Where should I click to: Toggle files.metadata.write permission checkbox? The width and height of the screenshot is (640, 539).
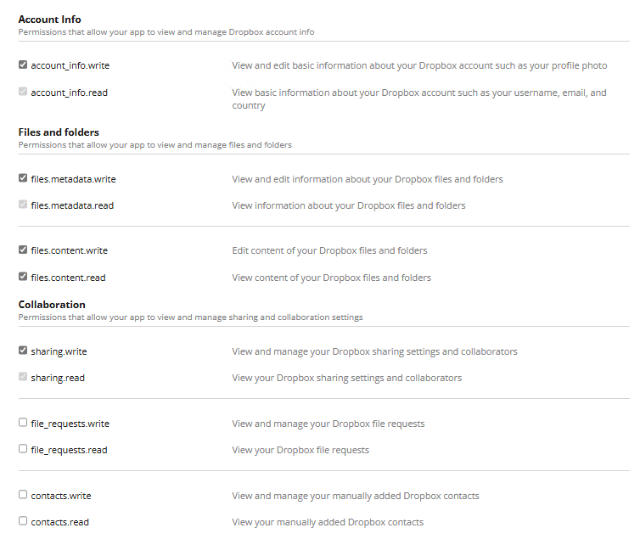pyautogui.click(x=23, y=178)
